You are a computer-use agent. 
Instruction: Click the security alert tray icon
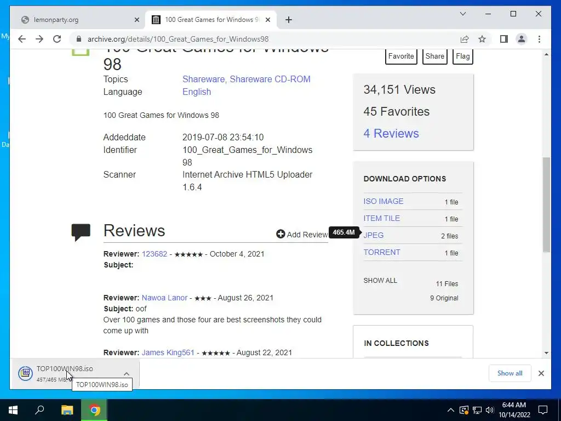[463, 410]
